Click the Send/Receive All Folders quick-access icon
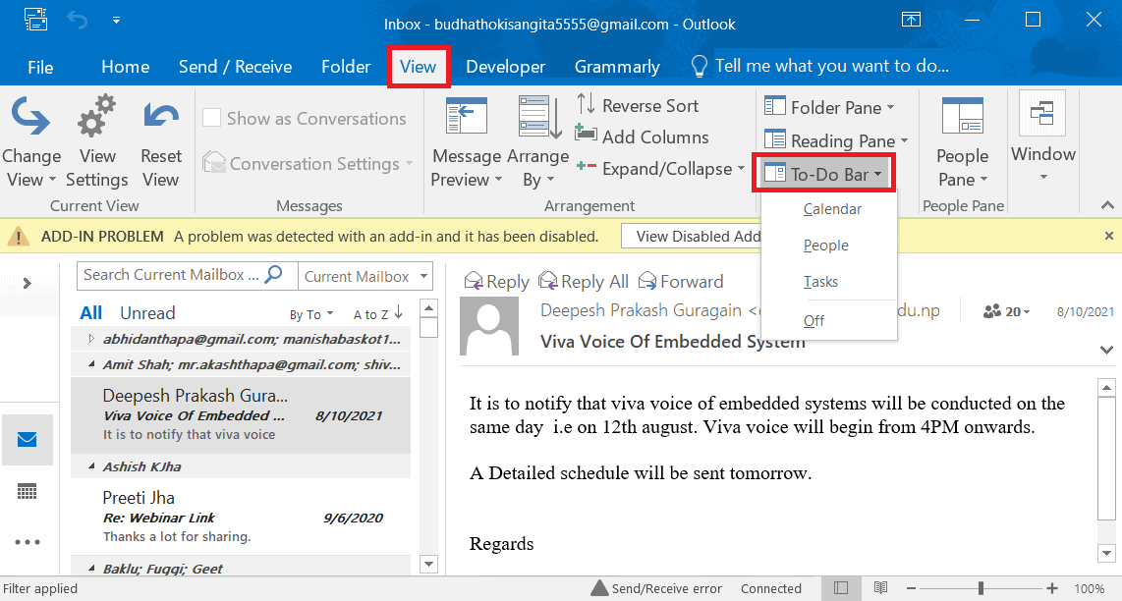Image resolution: width=1122 pixels, height=601 pixels. coord(35,20)
